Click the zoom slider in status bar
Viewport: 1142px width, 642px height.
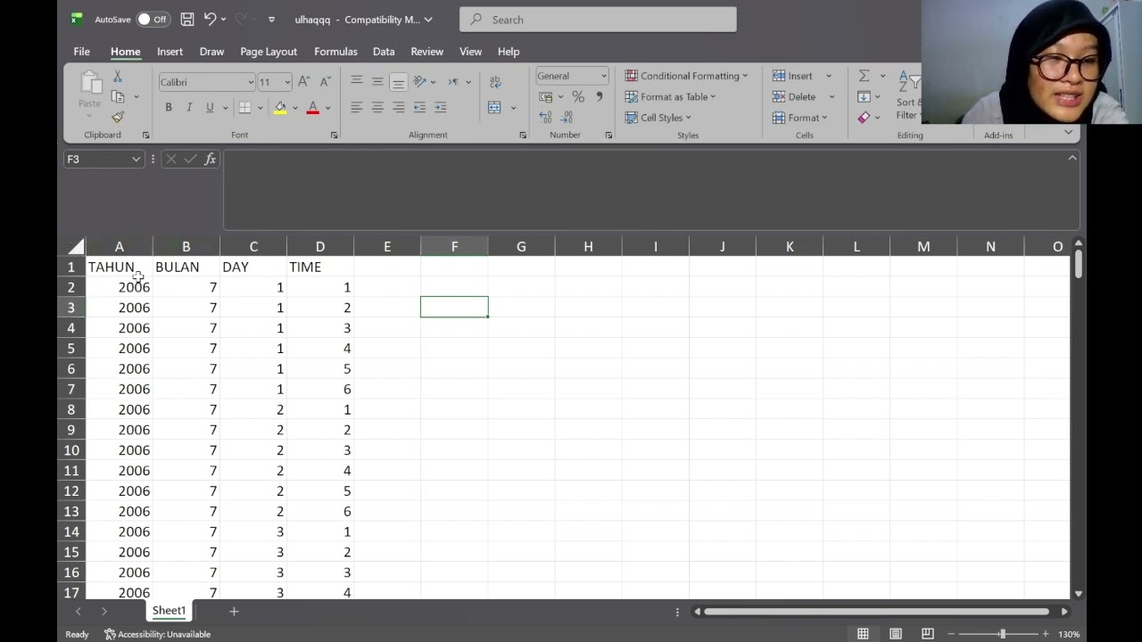point(1002,634)
